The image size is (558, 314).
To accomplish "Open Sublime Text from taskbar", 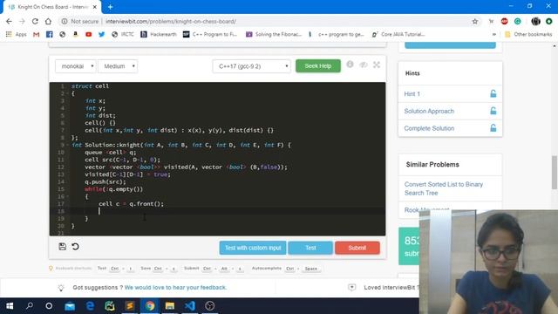I will click(x=130, y=306).
